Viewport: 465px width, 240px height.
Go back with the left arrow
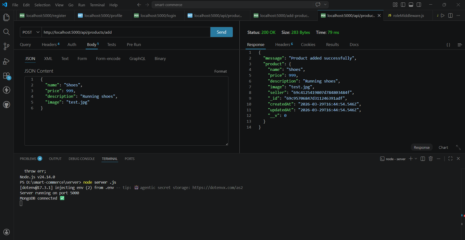139,5
